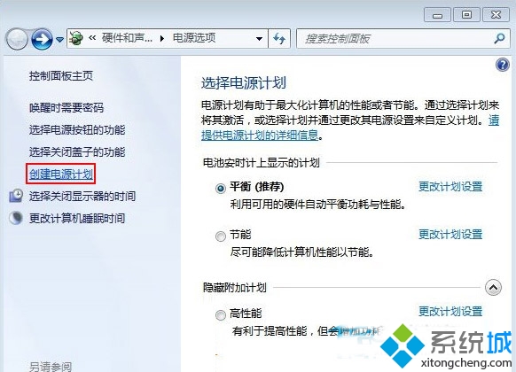Image resolution: width=516 pixels, height=372 pixels.
Task: Click the grayed back navigation button
Action: pos(17,40)
